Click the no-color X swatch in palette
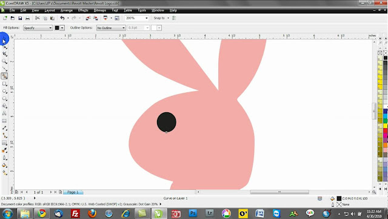The height and width of the screenshot is (219, 388). tap(380, 53)
